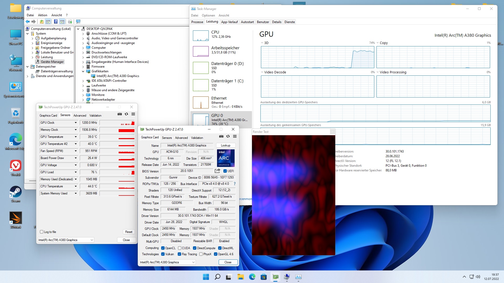Select the Papierkorb desktop icon
The height and width of the screenshot is (283, 504).
(x=16, y=115)
